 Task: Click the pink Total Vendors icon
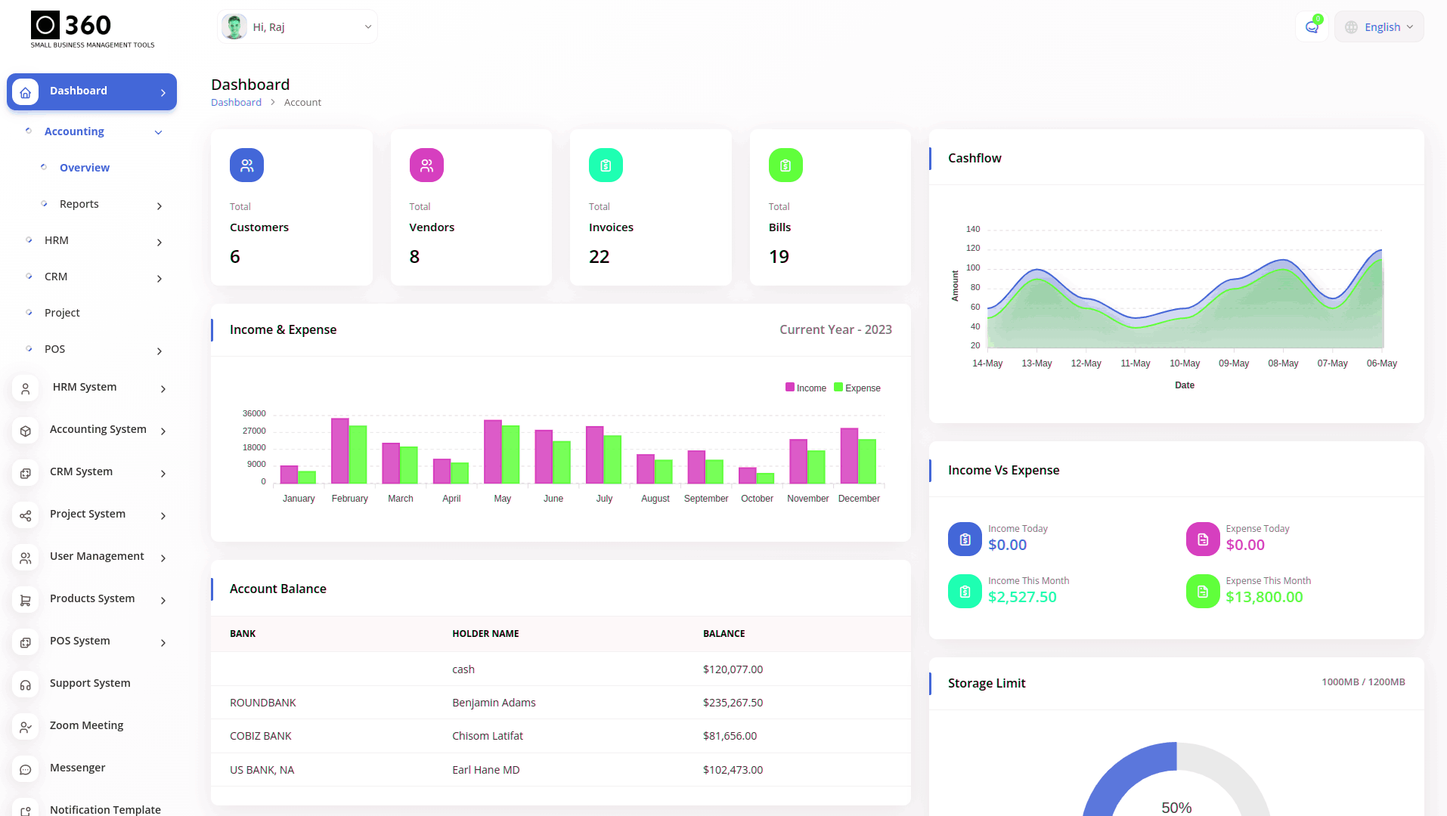(426, 165)
